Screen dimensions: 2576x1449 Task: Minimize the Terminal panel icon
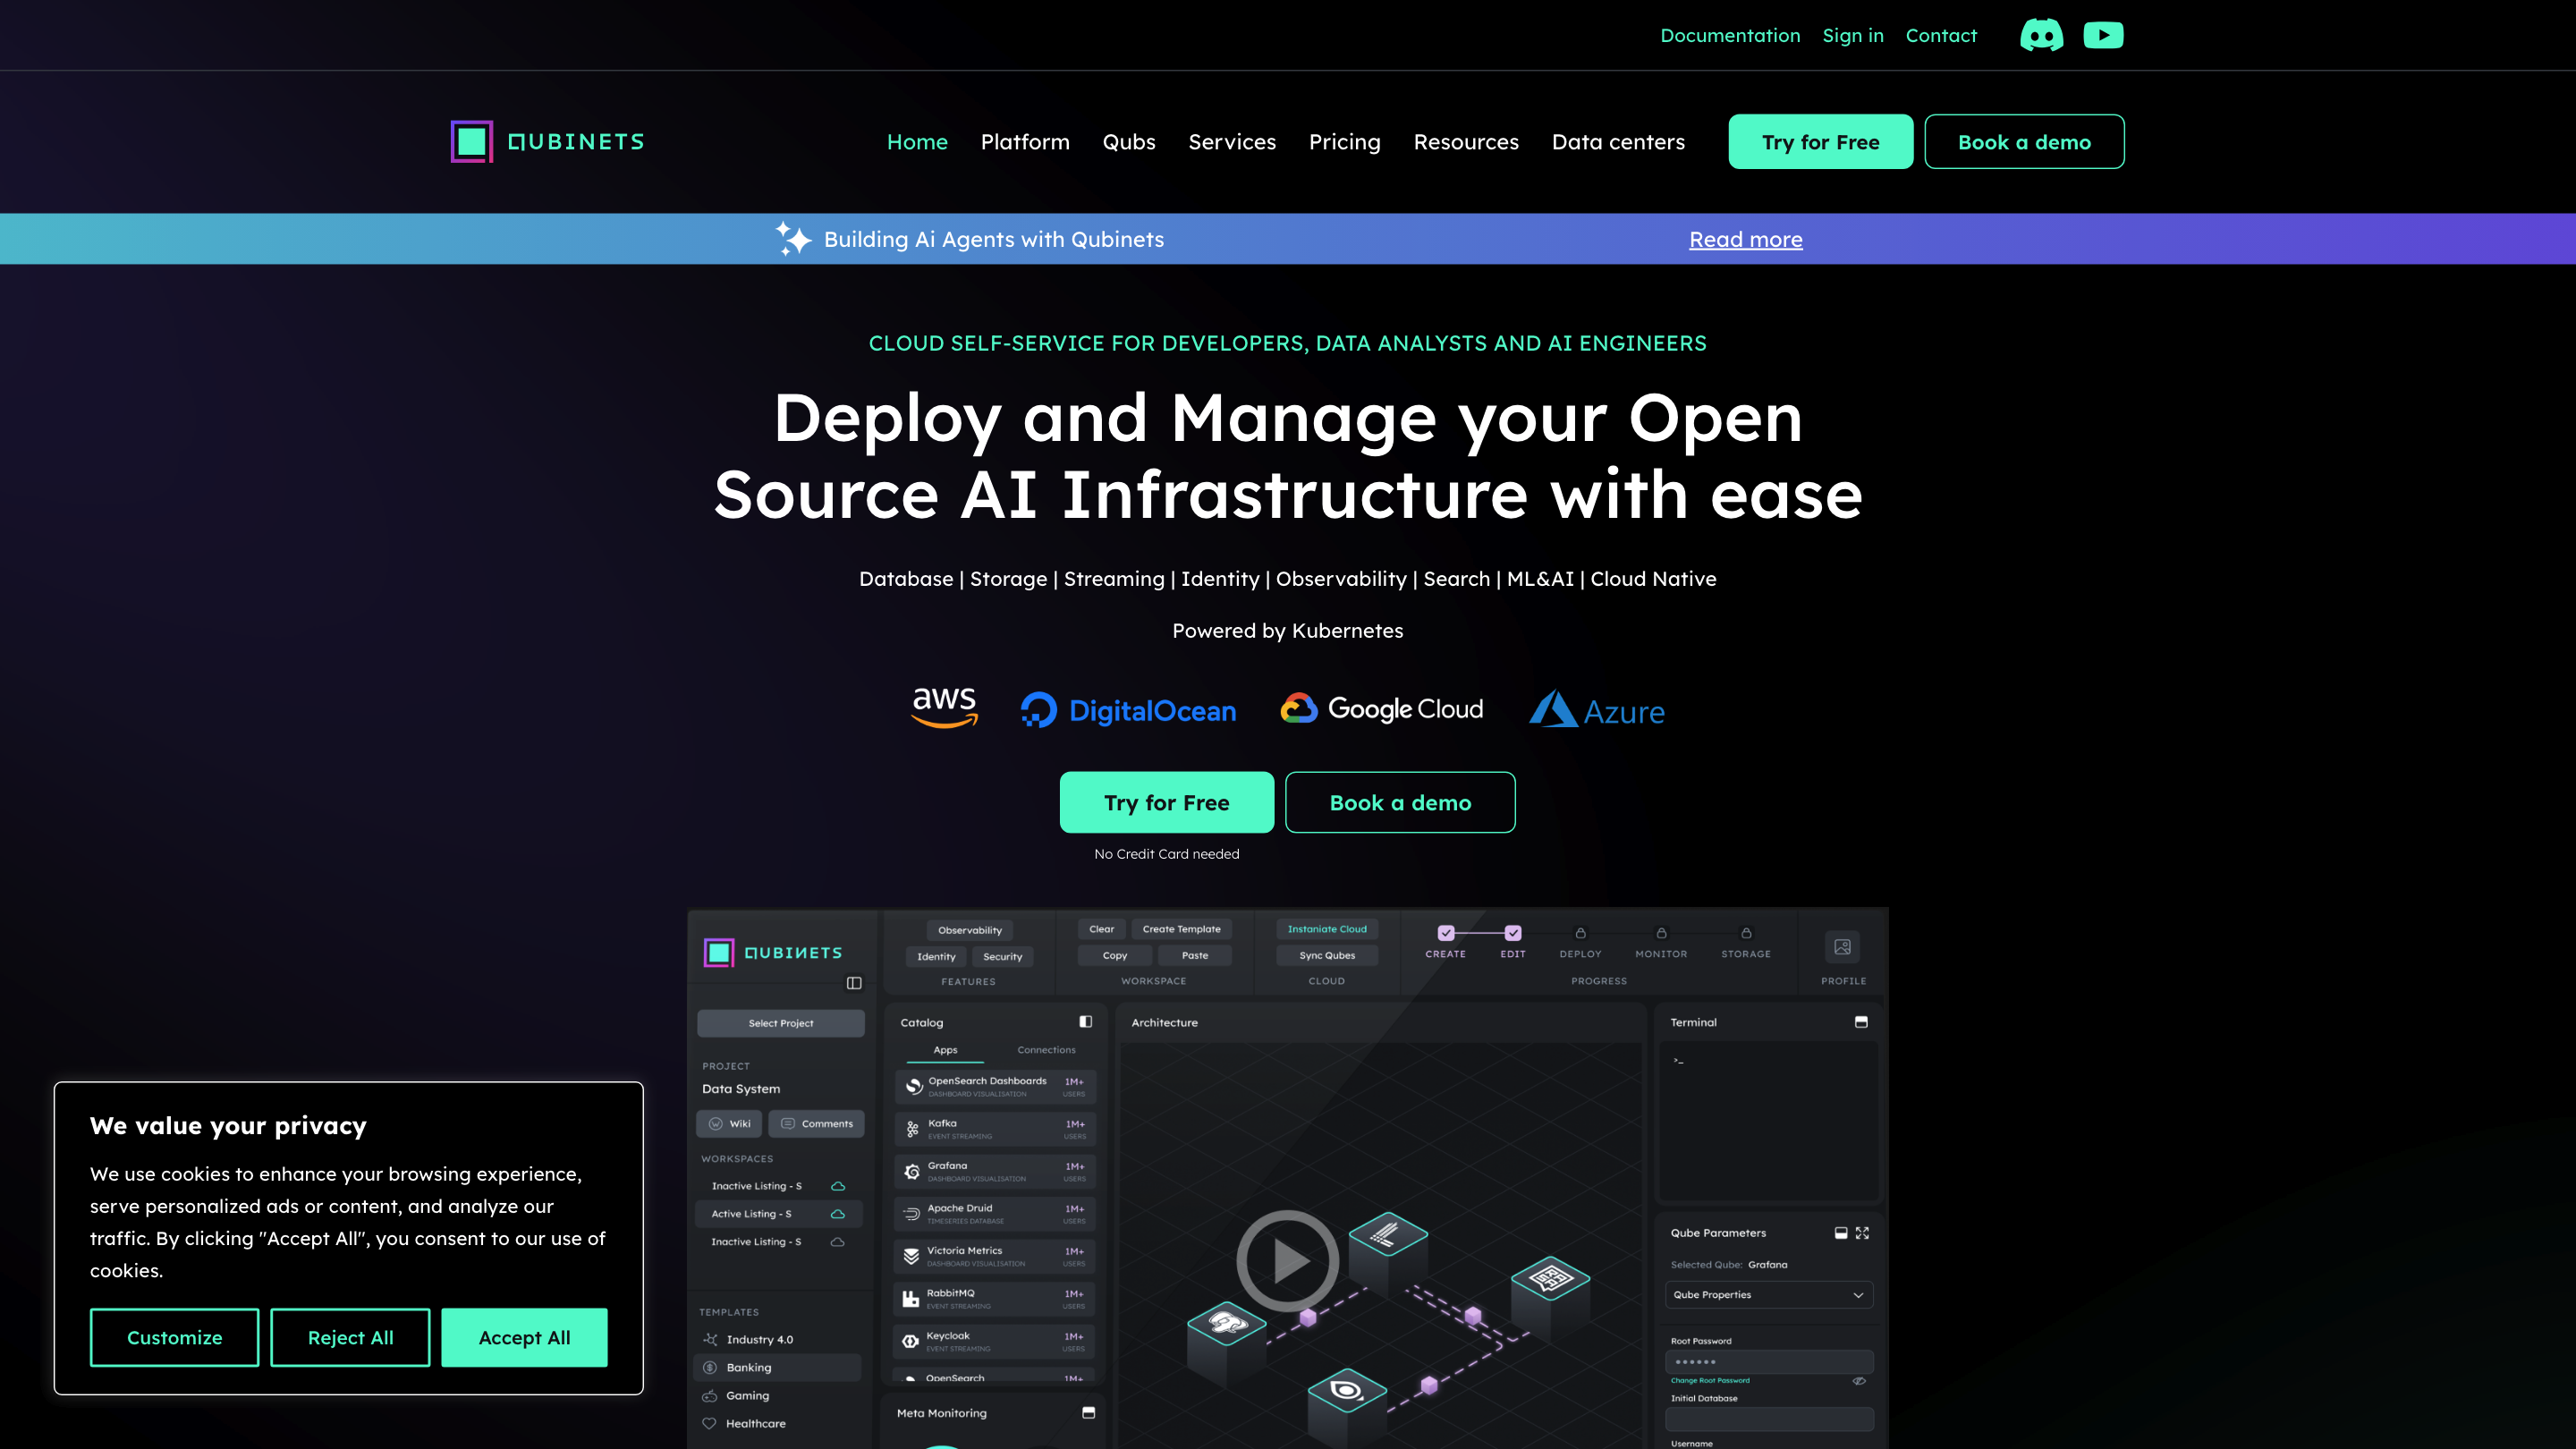coord(1861,1022)
